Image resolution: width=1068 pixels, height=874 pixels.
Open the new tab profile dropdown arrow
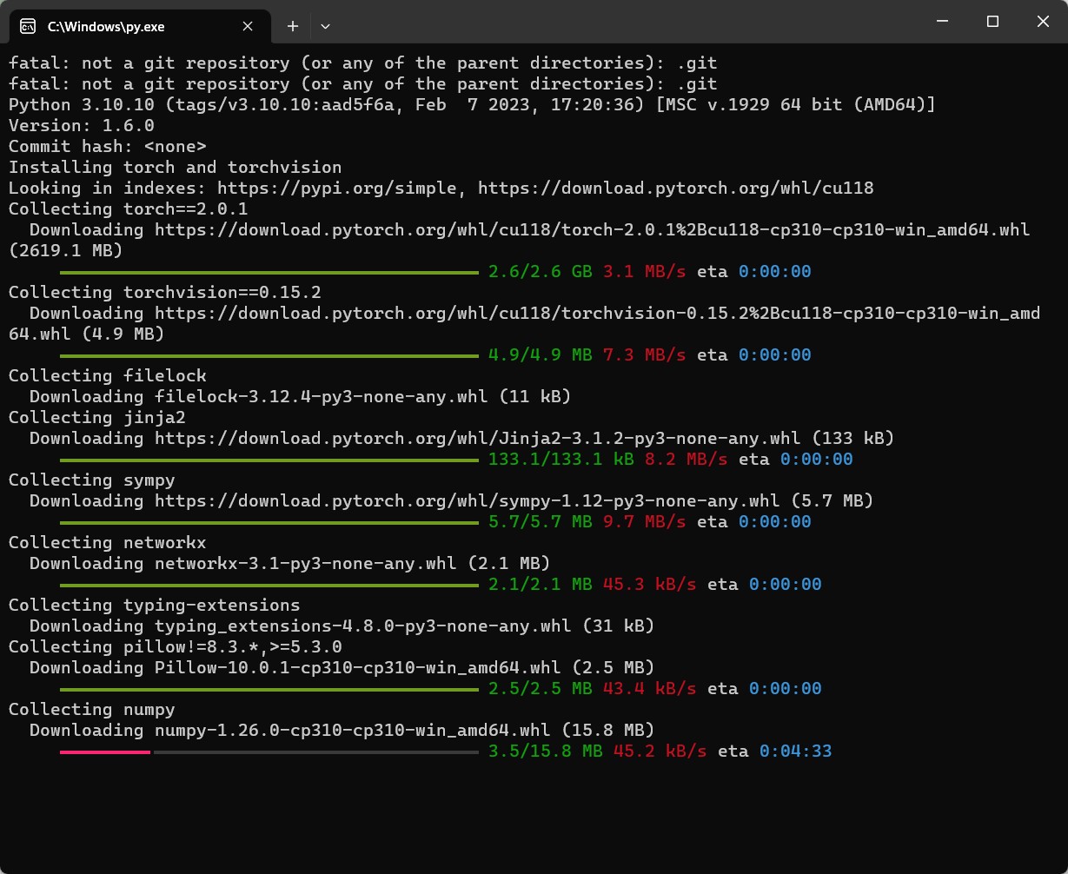pos(325,26)
